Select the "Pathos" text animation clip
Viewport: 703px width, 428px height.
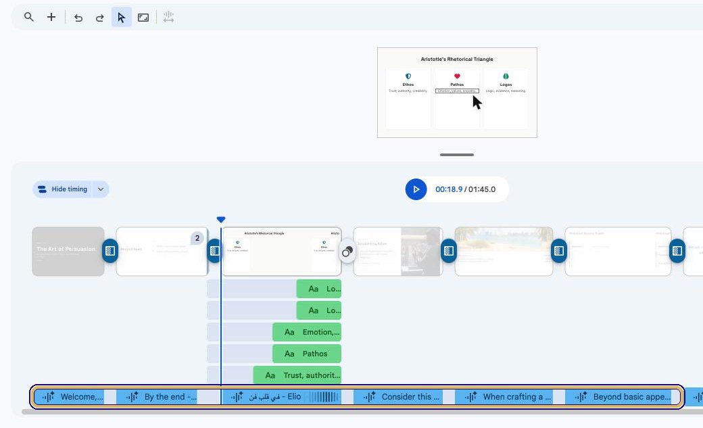tap(307, 354)
